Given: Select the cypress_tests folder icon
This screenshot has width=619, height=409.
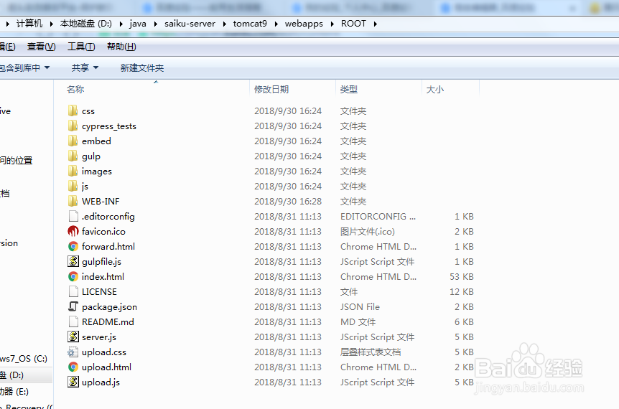Looking at the screenshot, I should [x=73, y=126].
